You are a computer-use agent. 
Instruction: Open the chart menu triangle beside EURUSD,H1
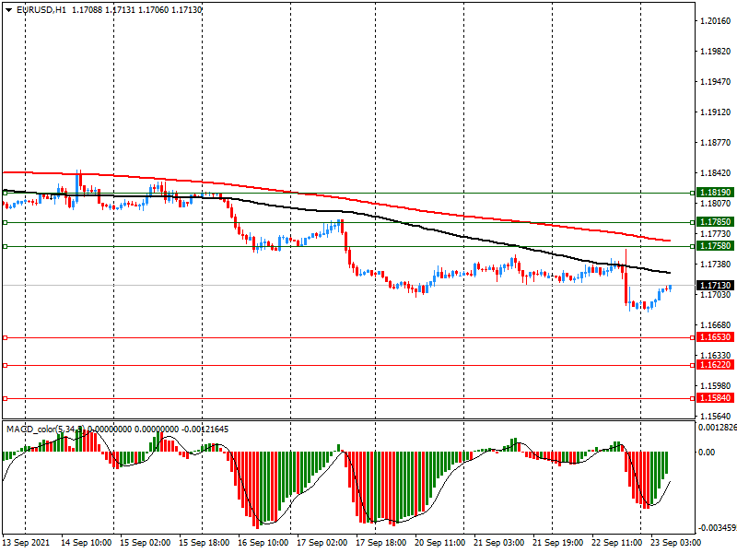coord(8,10)
